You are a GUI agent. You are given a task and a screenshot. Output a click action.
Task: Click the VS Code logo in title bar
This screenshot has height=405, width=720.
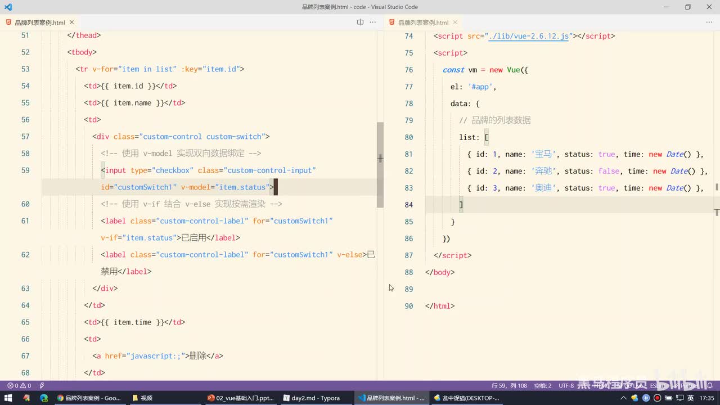(8, 7)
